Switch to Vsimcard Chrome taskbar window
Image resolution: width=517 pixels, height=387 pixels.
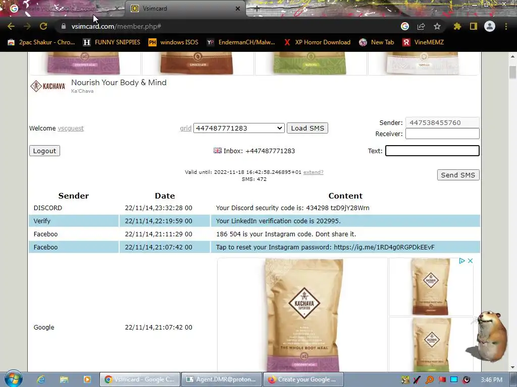click(x=140, y=379)
